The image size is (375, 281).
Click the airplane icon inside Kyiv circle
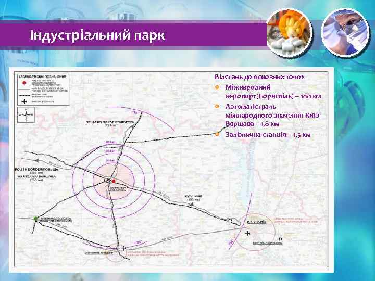click(x=248, y=233)
